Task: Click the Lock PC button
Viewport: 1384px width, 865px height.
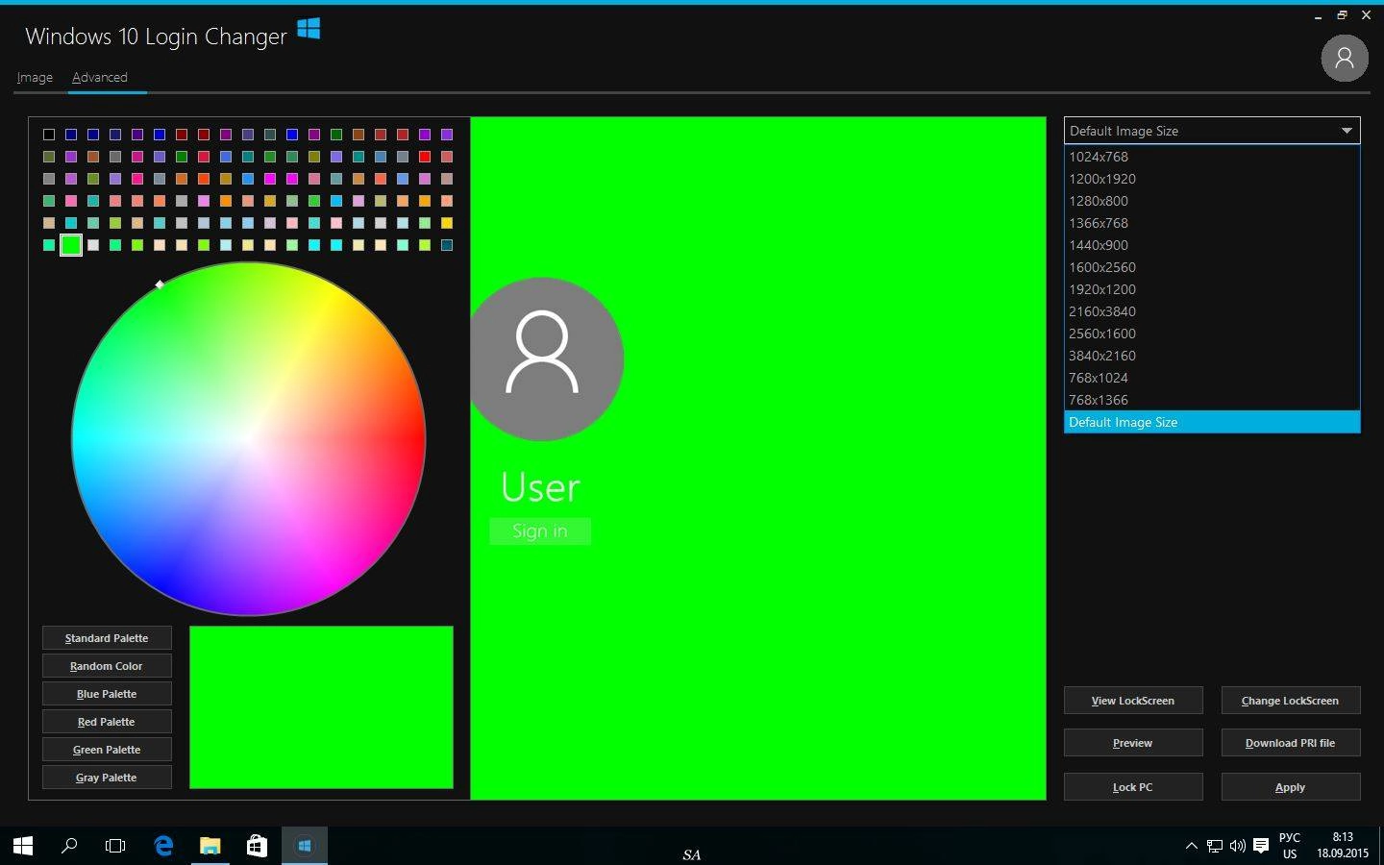Action: click(1133, 787)
